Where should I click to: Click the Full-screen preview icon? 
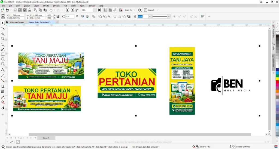coord(99,10)
